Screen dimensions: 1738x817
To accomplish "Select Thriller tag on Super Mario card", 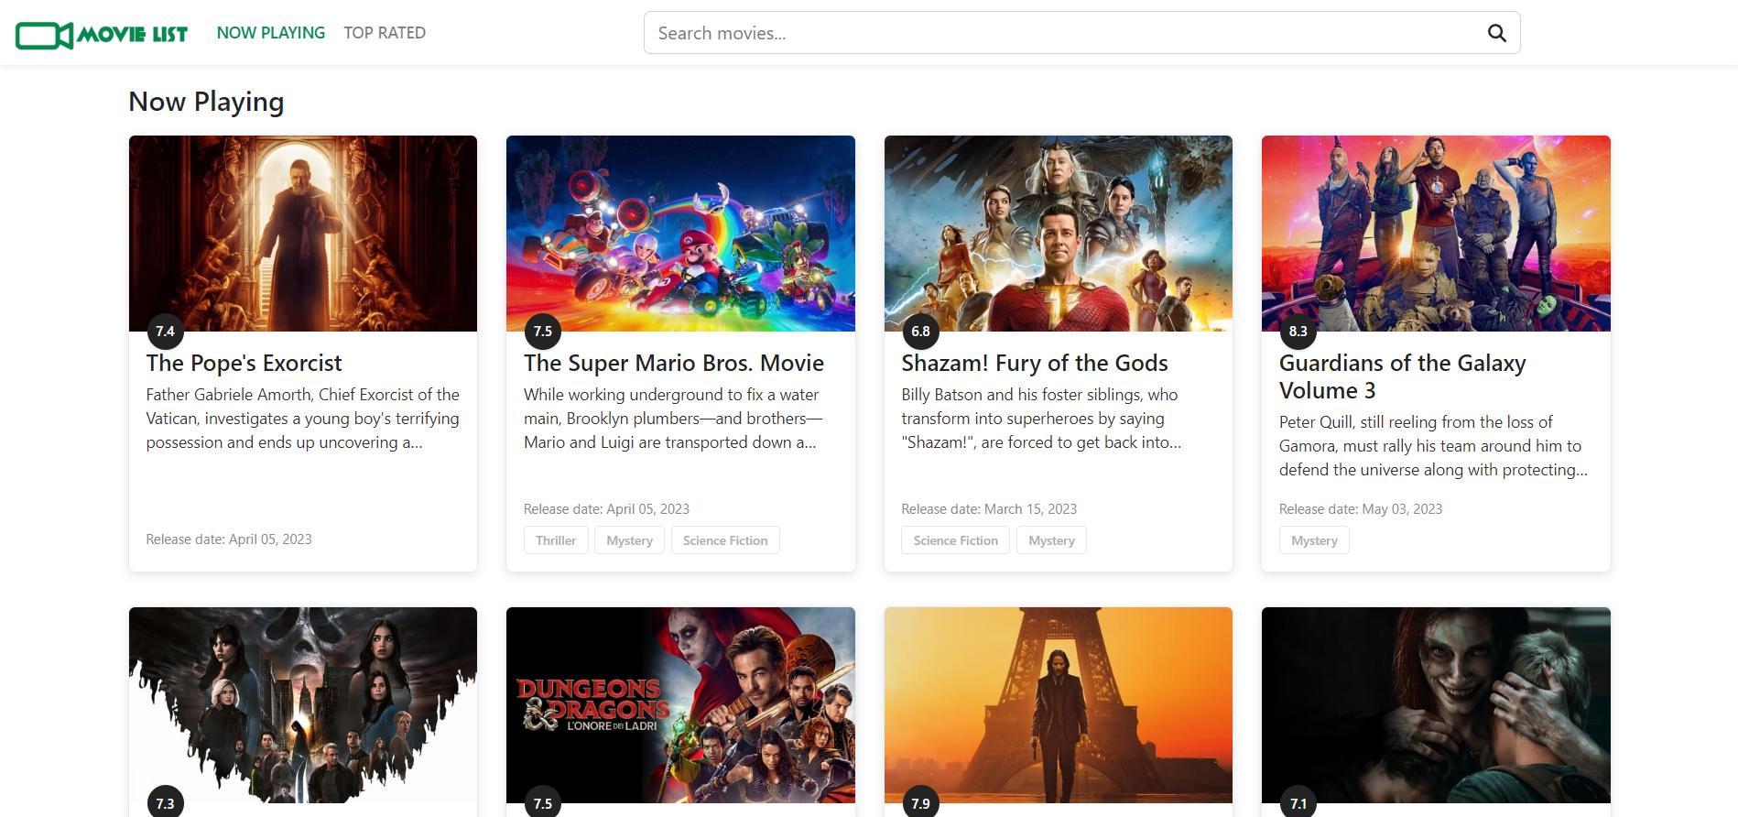I will pos(556,540).
